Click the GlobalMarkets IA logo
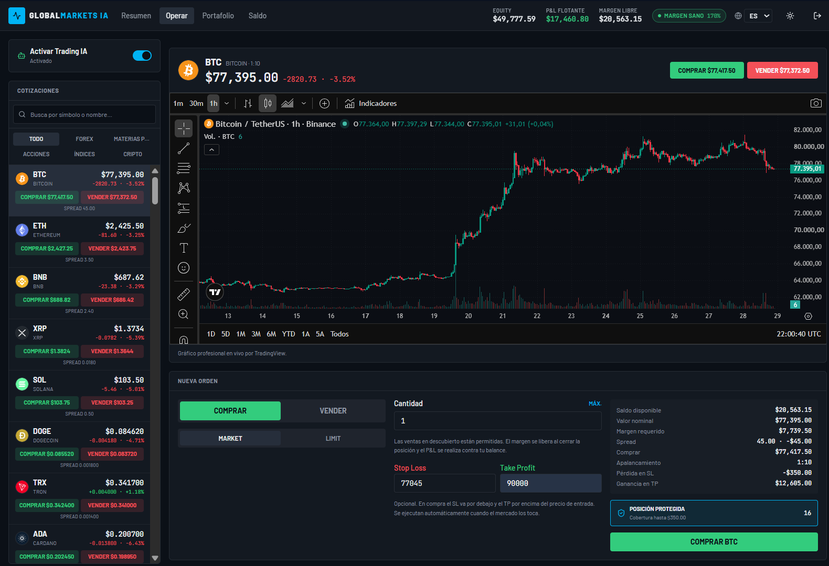829x566 pixels. [x=58, y=16]
